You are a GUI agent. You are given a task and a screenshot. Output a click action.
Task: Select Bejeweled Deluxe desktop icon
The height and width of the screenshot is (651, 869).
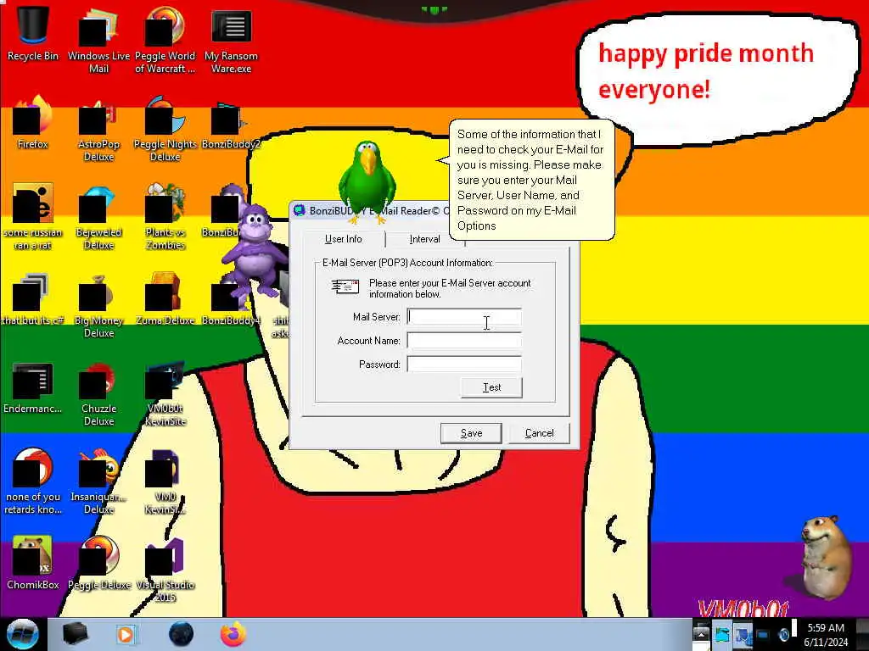click(98, 217)
